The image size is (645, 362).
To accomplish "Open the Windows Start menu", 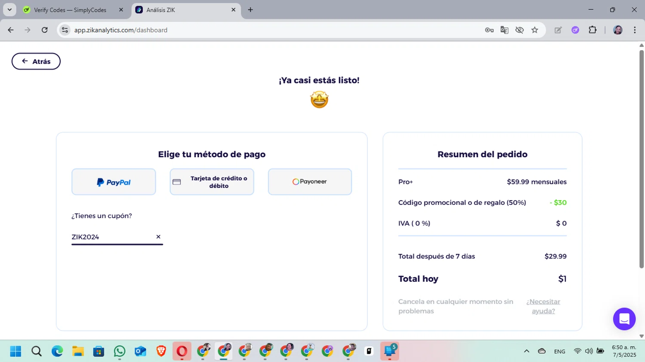I will click(15, 351).
